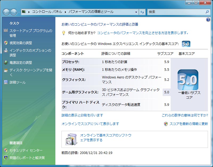The height and width of the screenshot is (167, 213).
Task: Click the refresh button beside address bar
Action: coord(142,12)
